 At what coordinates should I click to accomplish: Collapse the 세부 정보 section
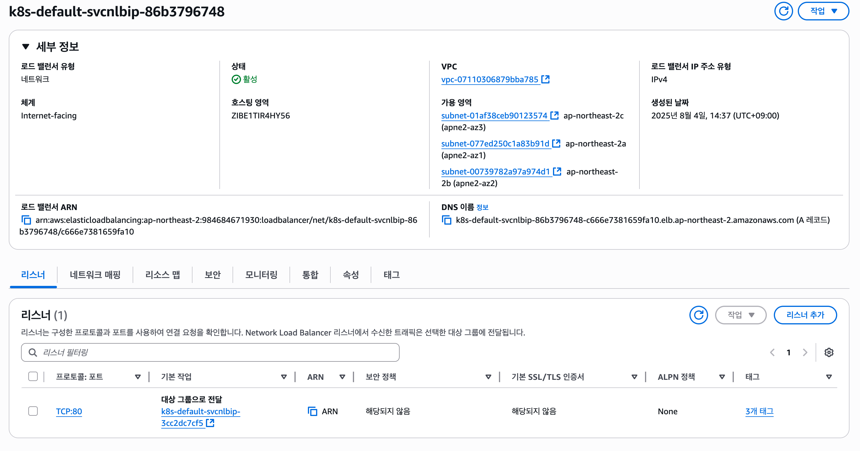click(26, 46)
